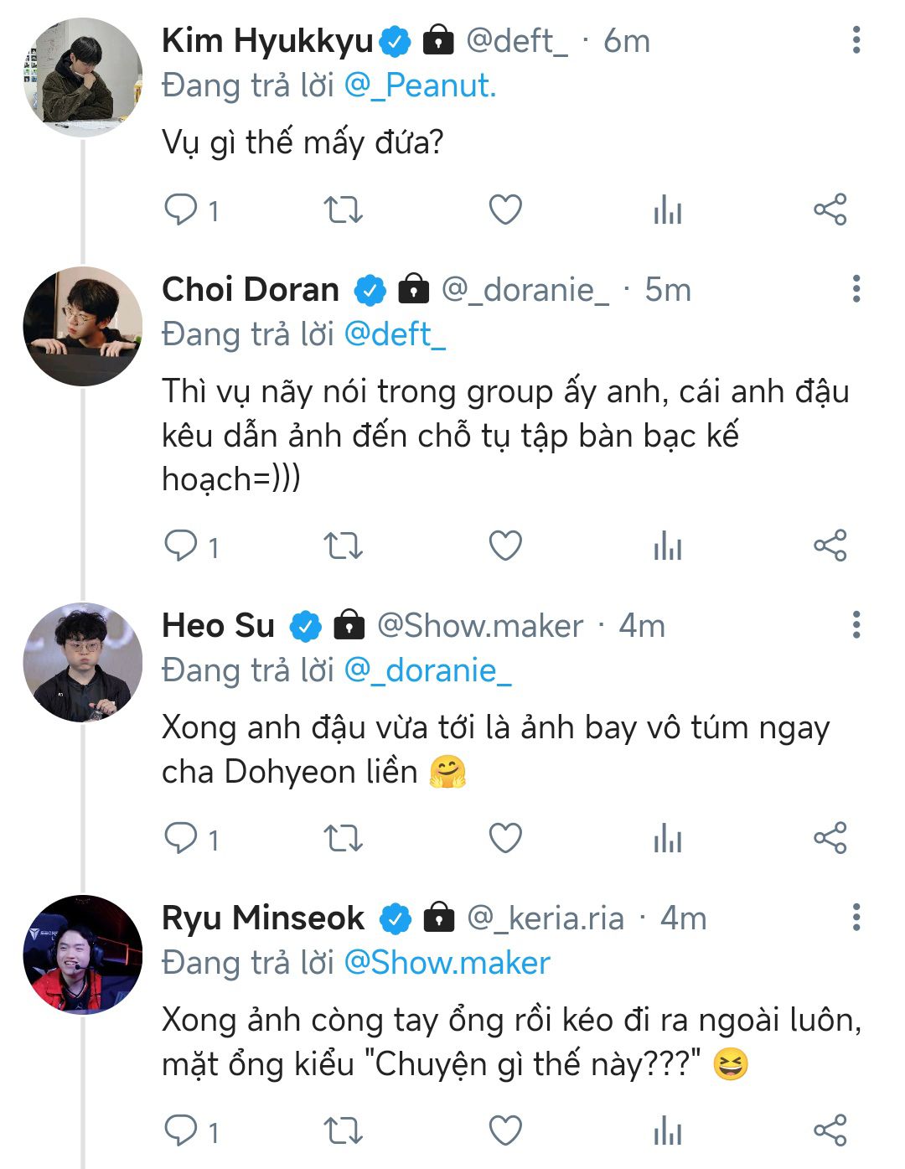View analytics icon on Heo Su's tweet
This screenshot has width=905, height=1169.
coord(668,838)
